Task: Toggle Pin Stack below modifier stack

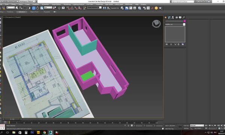Action: [x=166, y=44]
